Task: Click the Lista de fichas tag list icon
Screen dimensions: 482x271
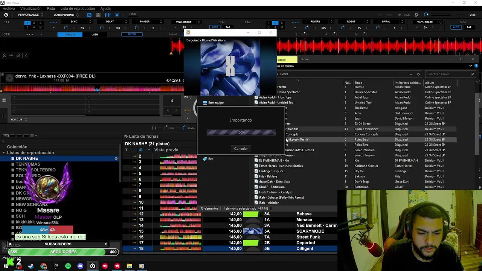Action: point(126,136)
